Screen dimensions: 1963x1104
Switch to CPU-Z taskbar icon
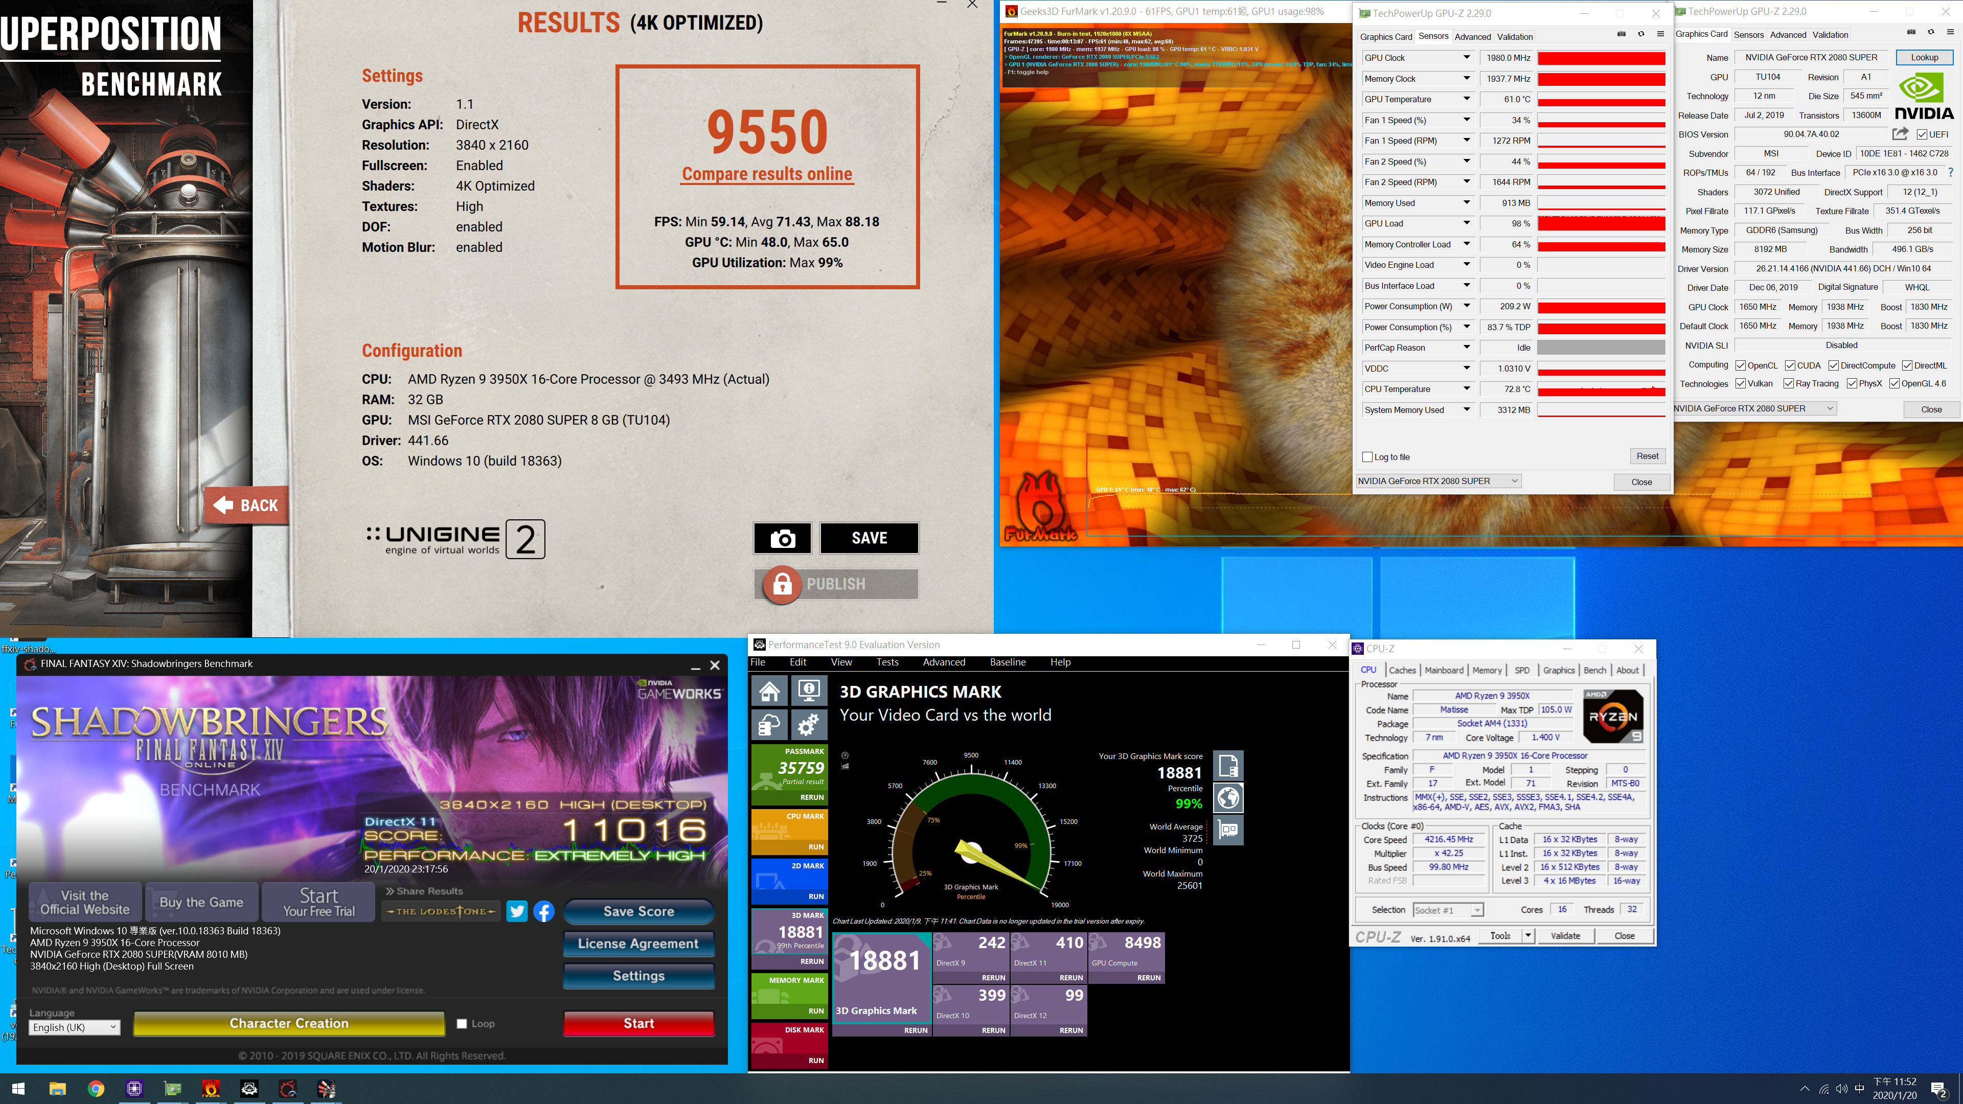(x=134, y=1089)
